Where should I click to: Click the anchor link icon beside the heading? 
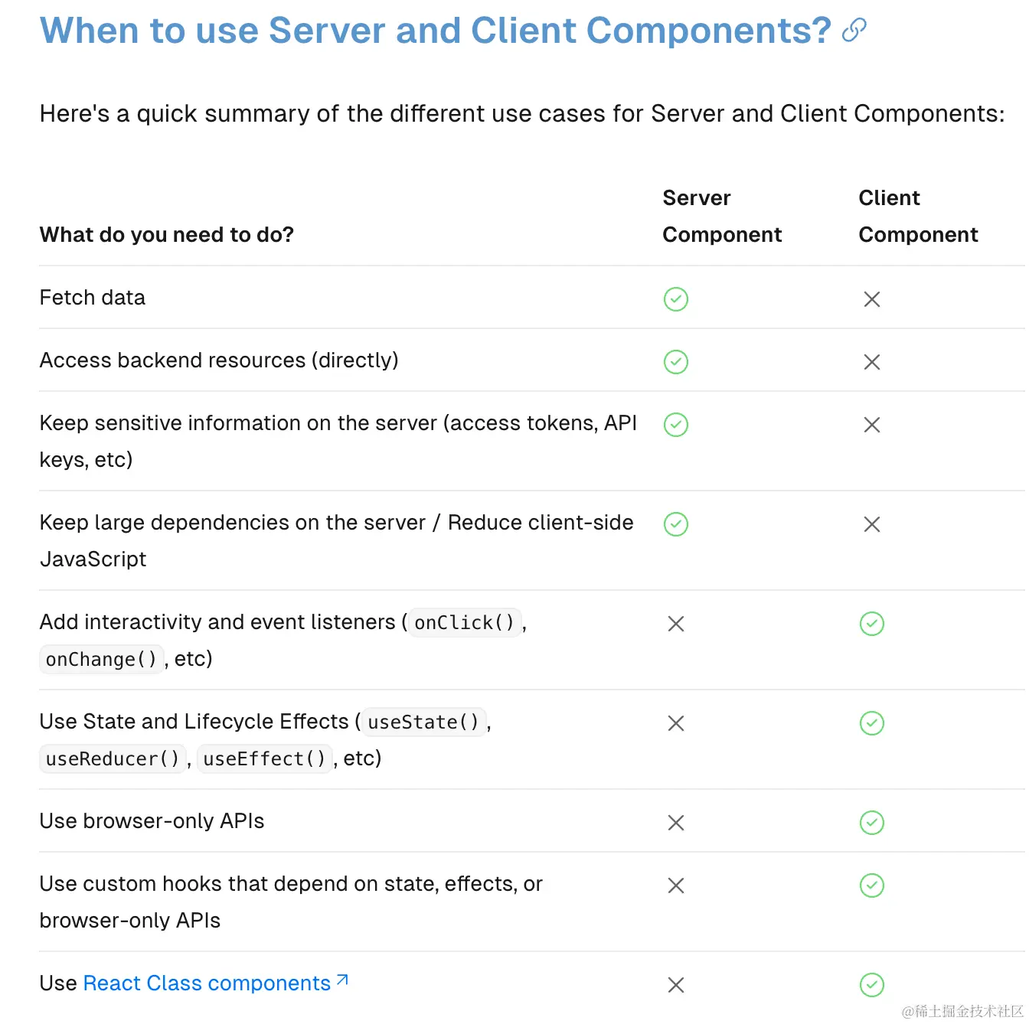pos(854,31)
